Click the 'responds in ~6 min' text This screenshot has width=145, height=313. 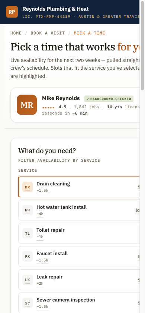[x=65, y=113]
